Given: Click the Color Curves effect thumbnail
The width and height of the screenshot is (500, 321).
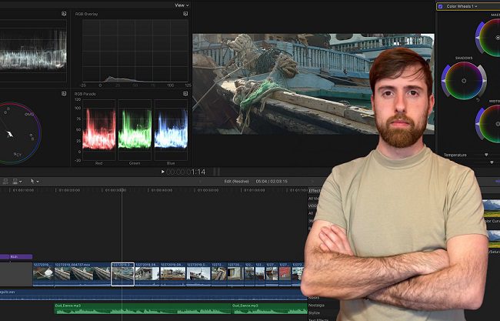Looking at the screenshot, I should click(492, 209).
